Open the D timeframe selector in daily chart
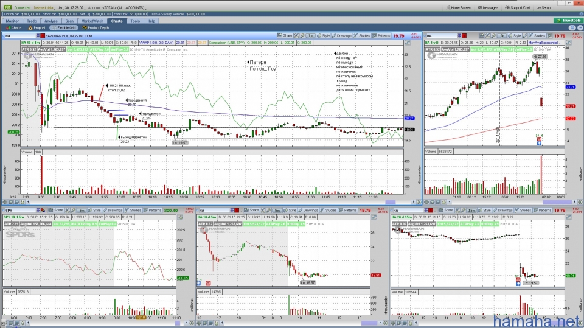584x328 pixels. coord(502,36)
